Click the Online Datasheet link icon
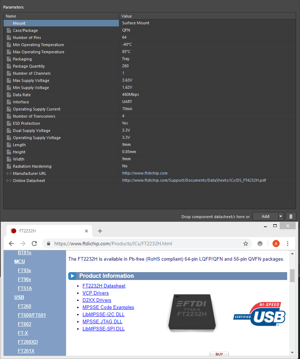 9,181
